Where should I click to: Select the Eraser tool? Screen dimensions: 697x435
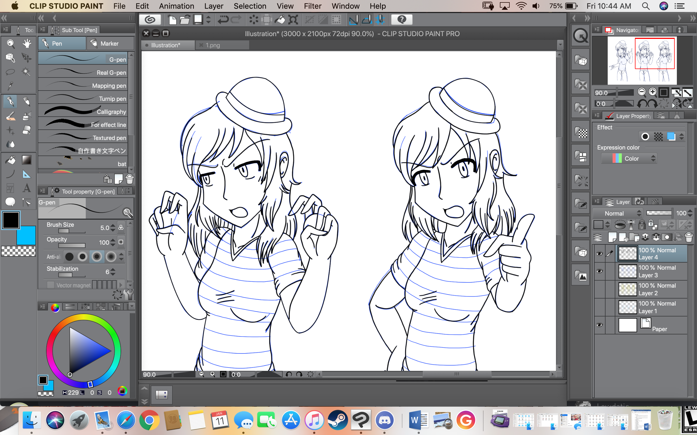coord(27,130)
